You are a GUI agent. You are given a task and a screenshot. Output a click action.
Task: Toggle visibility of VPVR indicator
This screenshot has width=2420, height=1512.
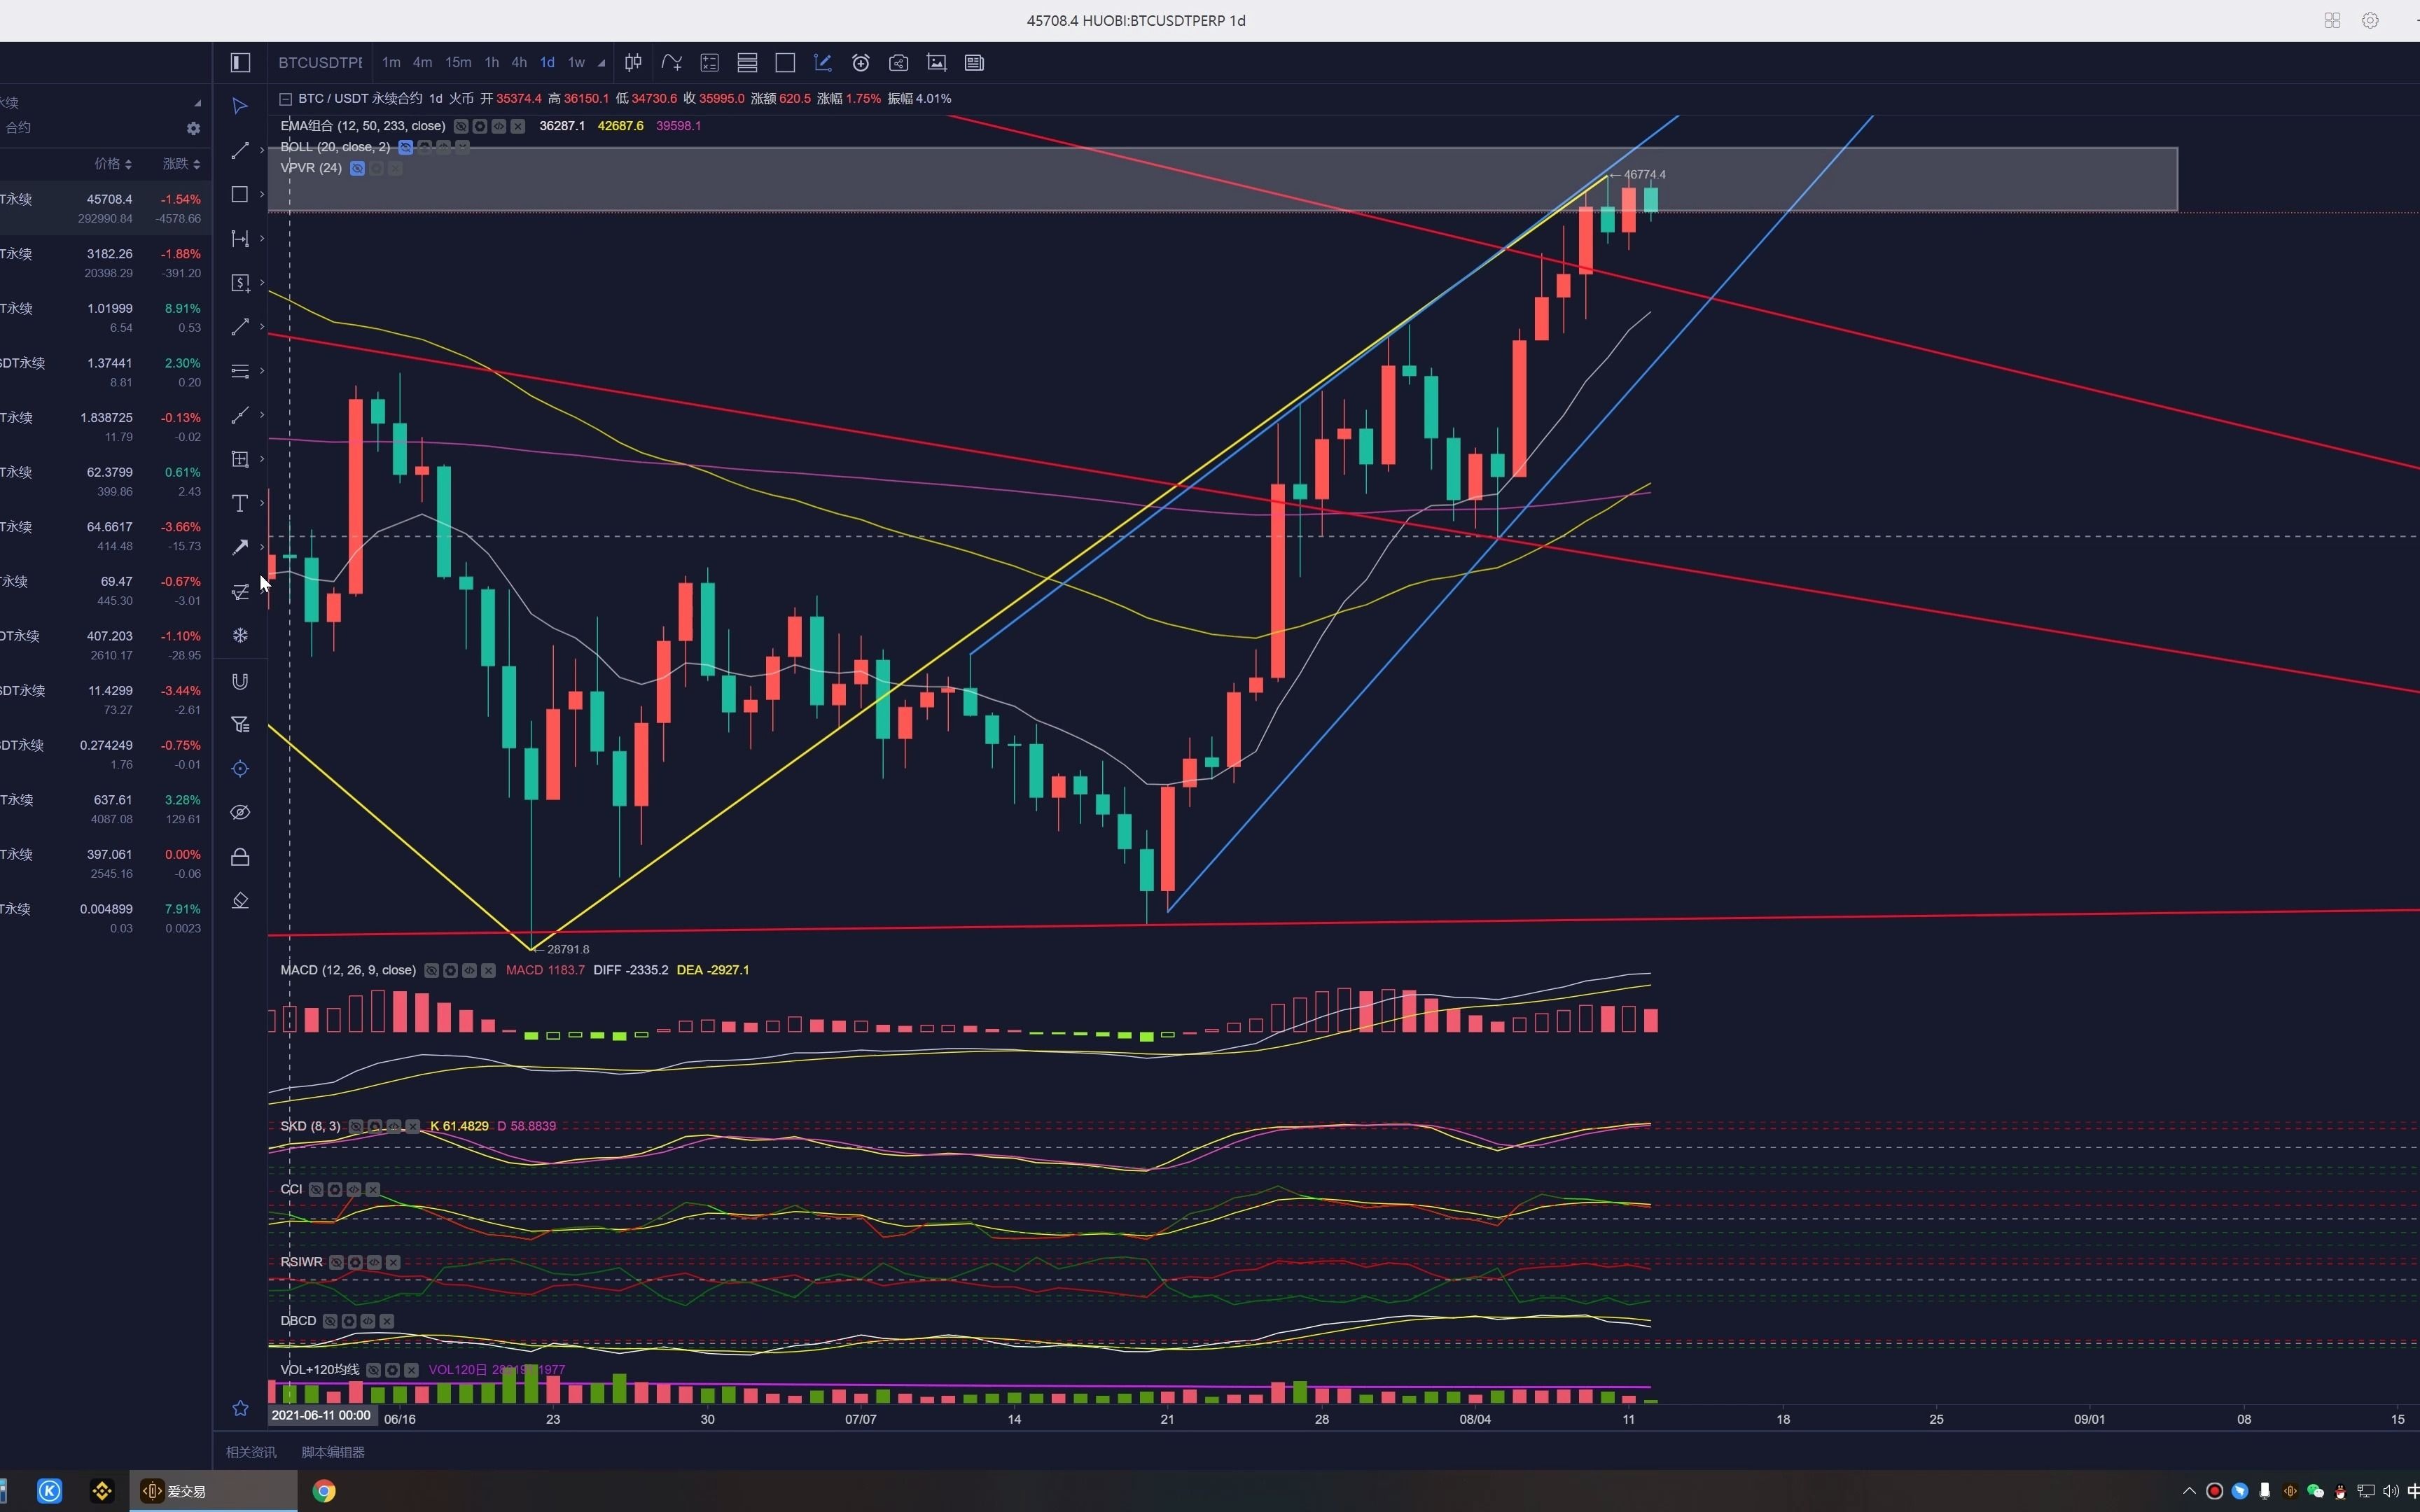pos(357,168)
